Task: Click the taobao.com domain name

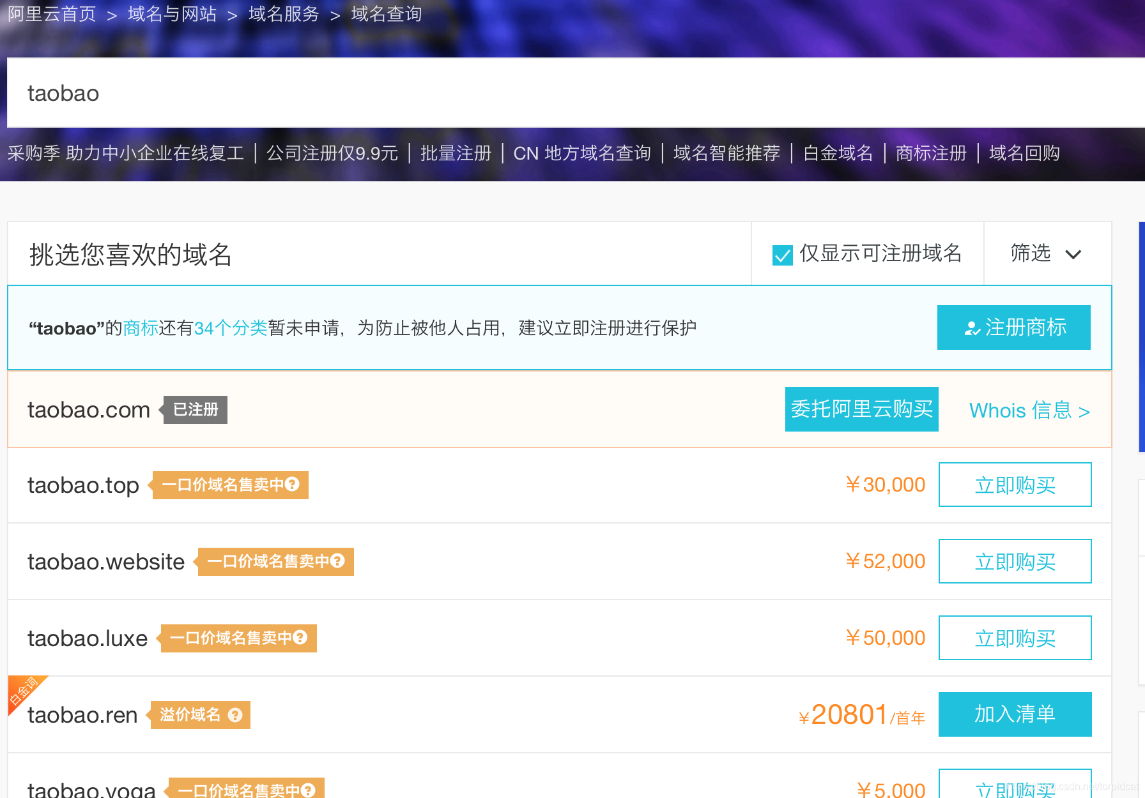Action: pyautogui.click(x=89, y=410)
